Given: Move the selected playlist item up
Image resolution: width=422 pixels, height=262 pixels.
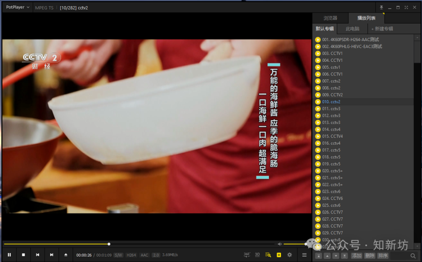Looking at the screenshot, I should tap(327, 256).
